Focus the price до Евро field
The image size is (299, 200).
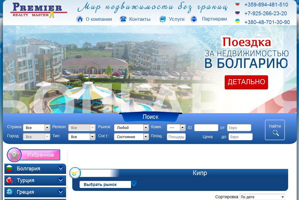pyautogui.click(x=241, y=137)
